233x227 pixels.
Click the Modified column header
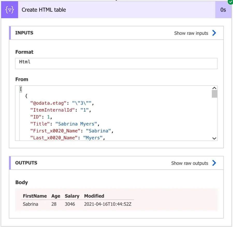coord(94,196)
